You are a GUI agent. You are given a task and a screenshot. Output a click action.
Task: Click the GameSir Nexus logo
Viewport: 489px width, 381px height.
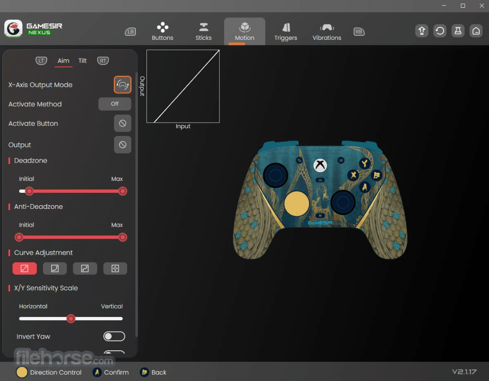[33, 28]
